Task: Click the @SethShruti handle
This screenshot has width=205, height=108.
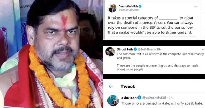Action: [x=146, y=49]
